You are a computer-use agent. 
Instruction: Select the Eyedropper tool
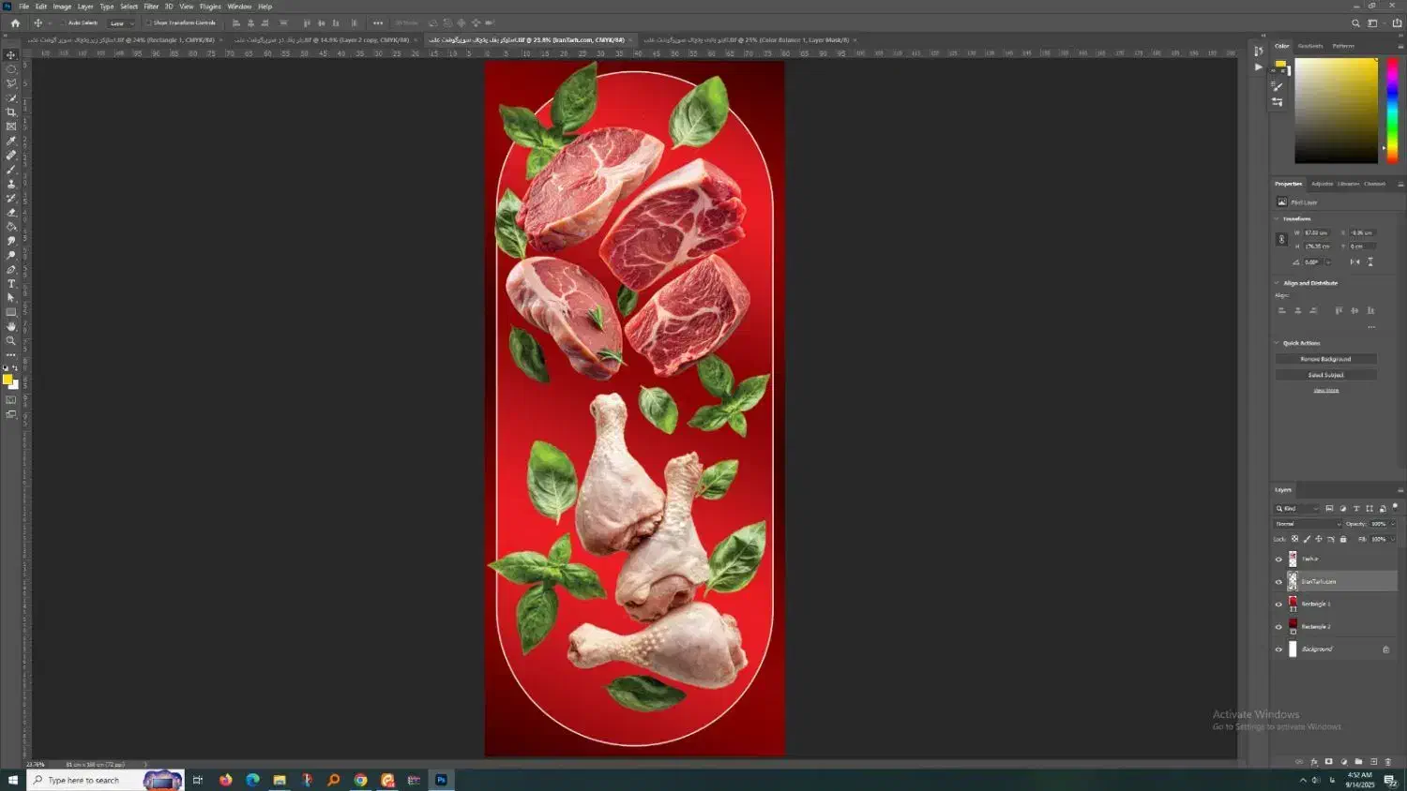11,141
